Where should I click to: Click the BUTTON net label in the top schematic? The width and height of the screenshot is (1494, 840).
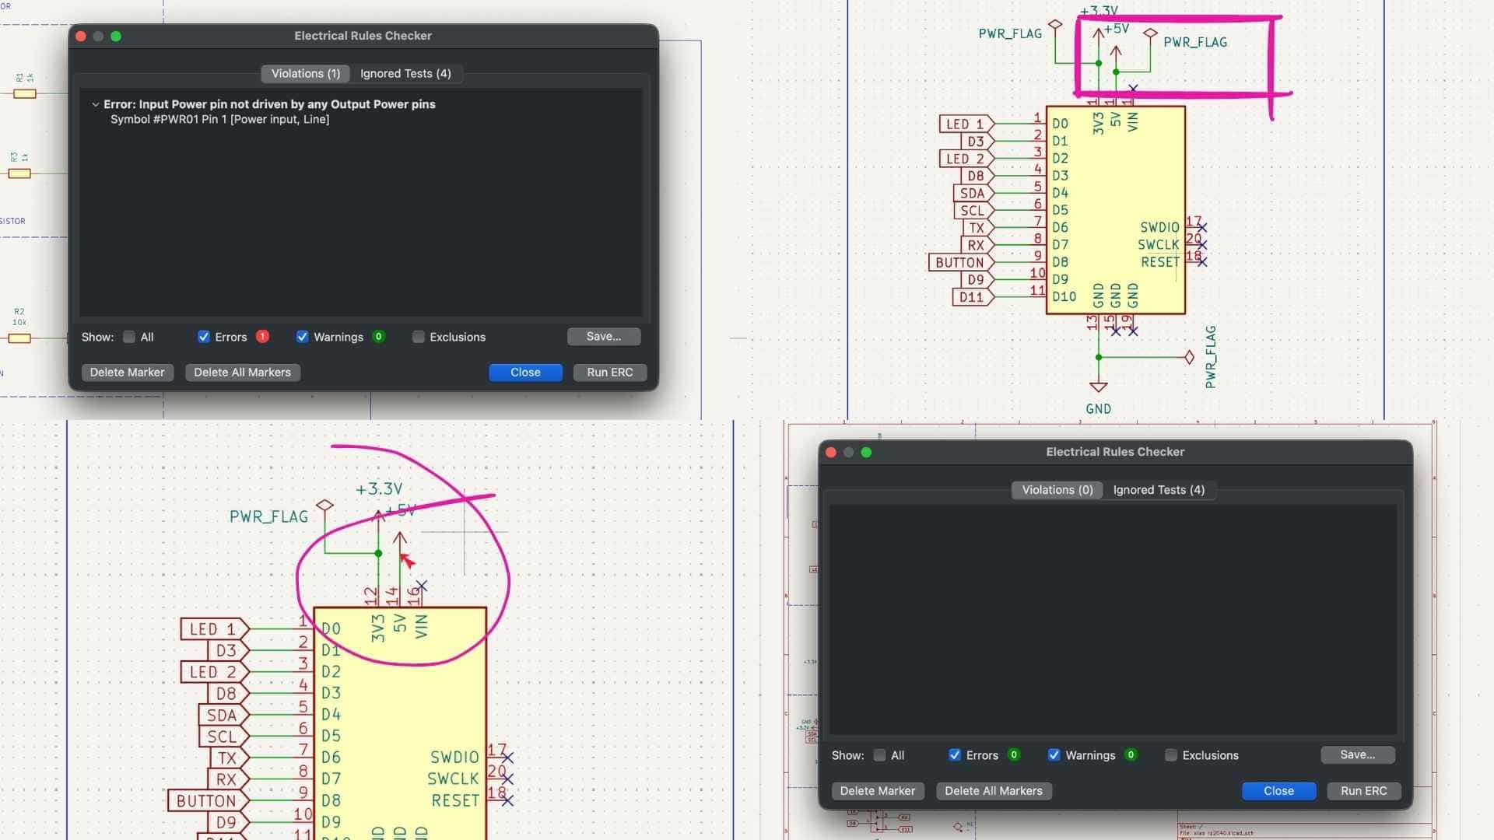pos(959,262)
